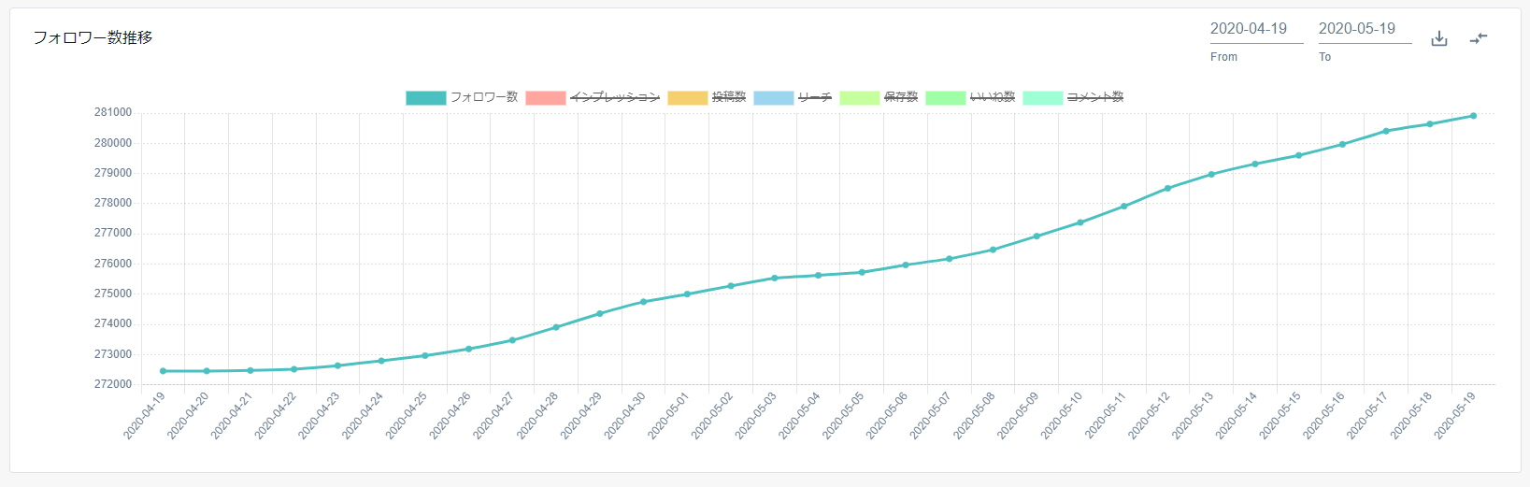Screen dimensions: 1530x487
Task: Click the light green 保存数 color swatch
Action: coord(859,97)
